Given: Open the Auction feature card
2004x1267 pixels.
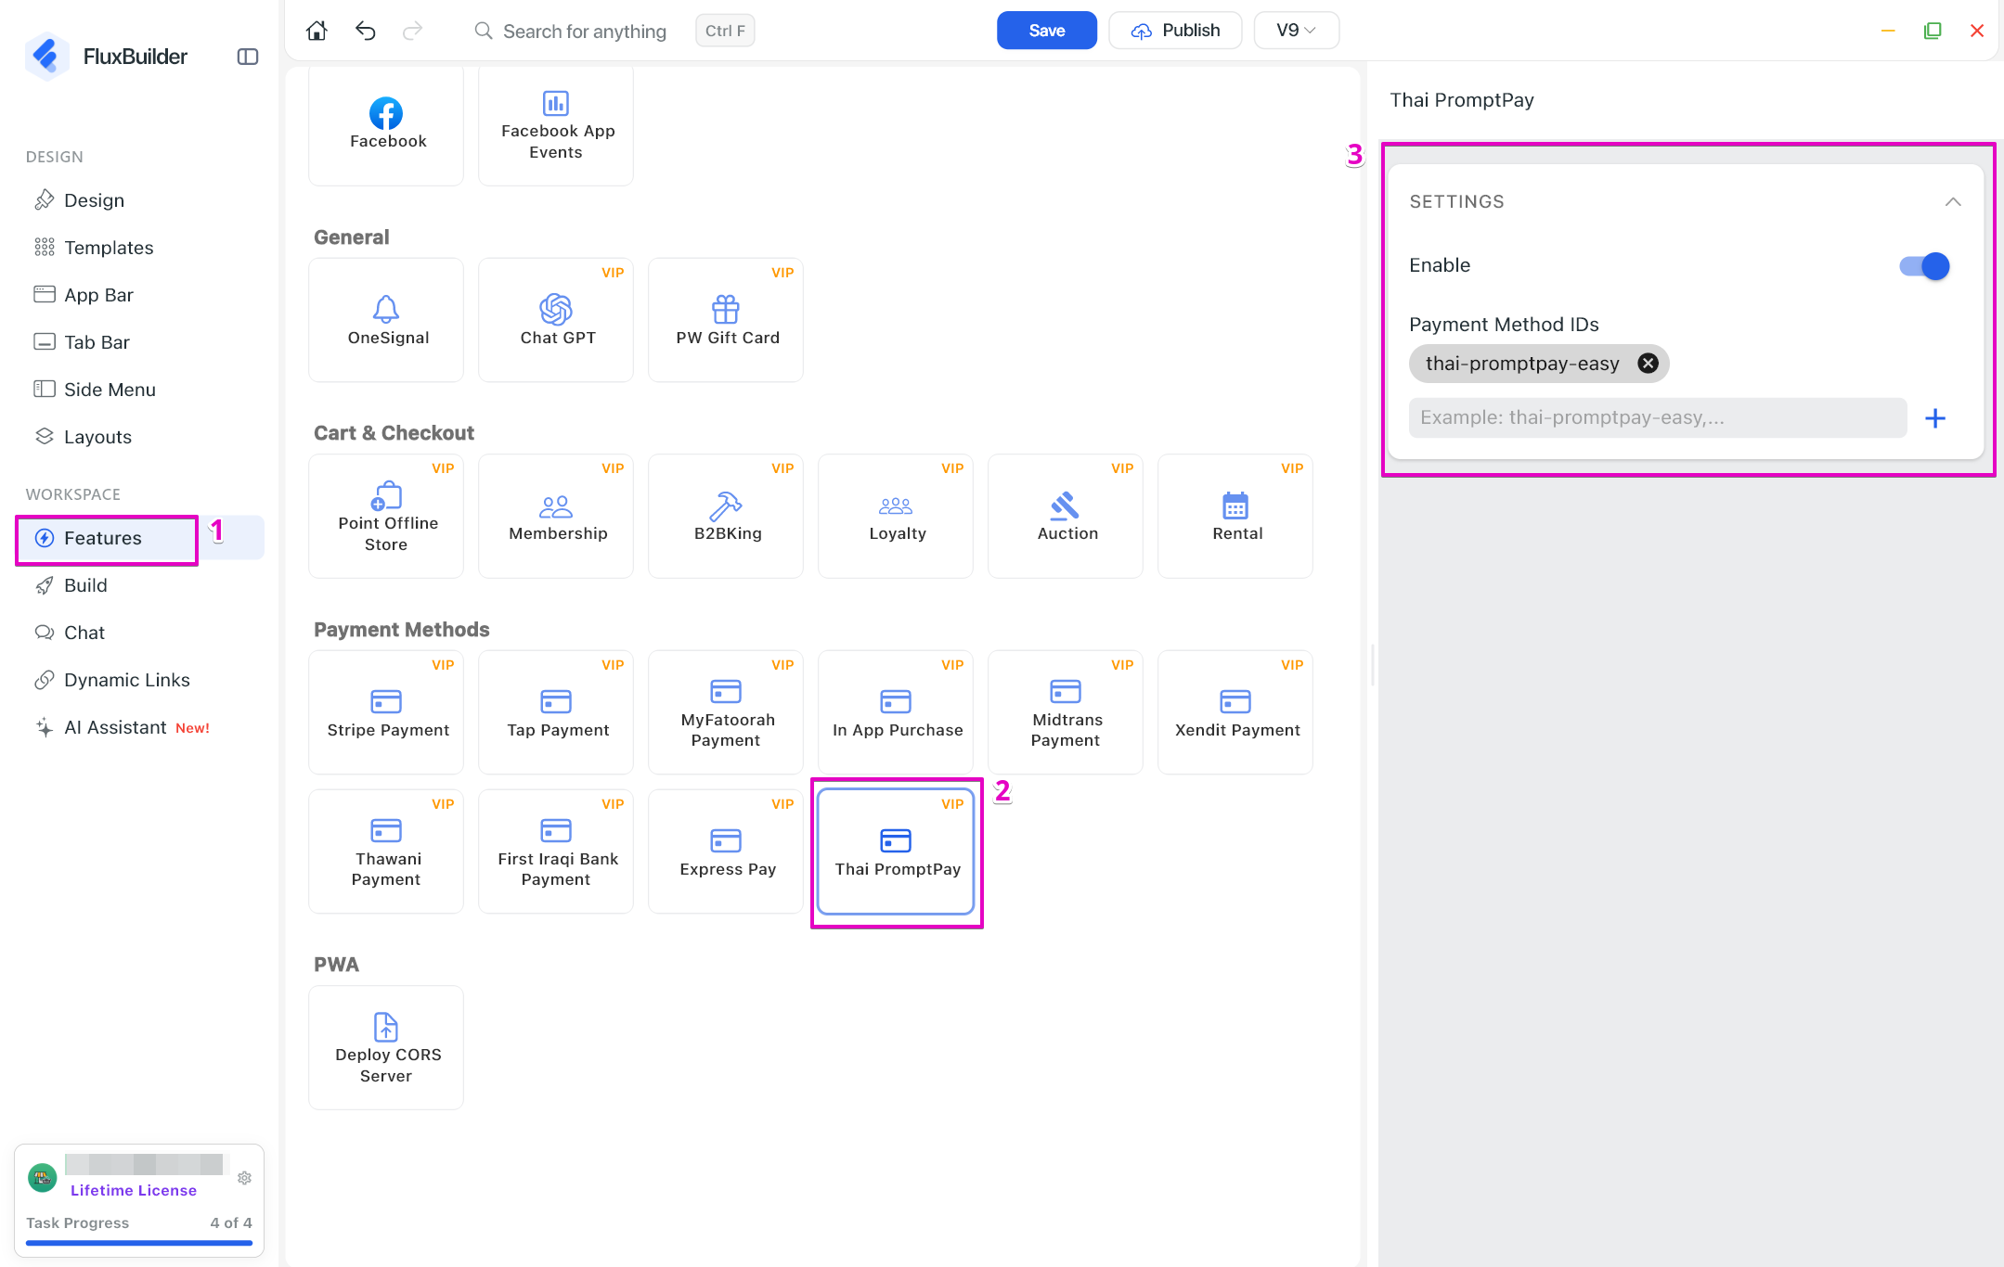Looking at the screenshot, I should (1066, 516).
